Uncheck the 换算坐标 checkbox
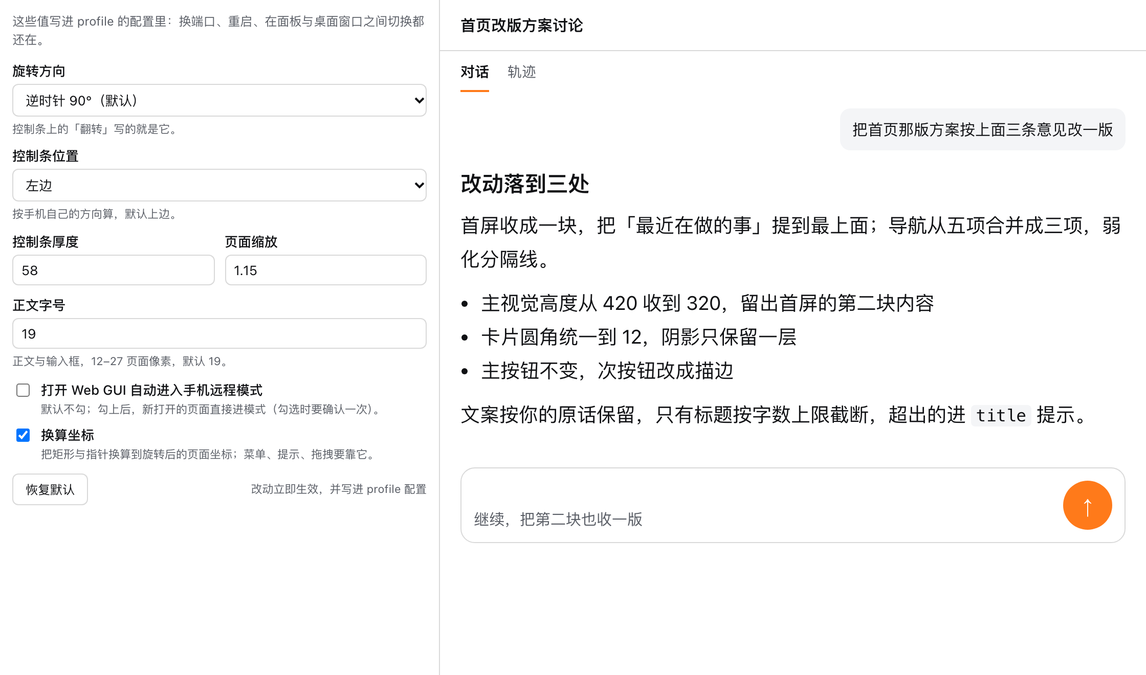The image size is (1146, 675). point(23,435)
